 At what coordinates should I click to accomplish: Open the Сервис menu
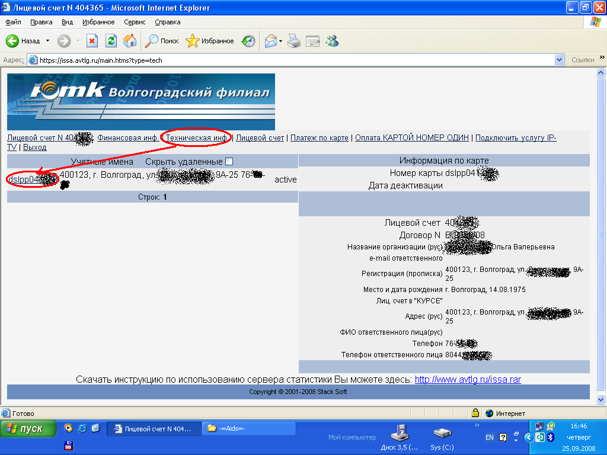[135, 22]
